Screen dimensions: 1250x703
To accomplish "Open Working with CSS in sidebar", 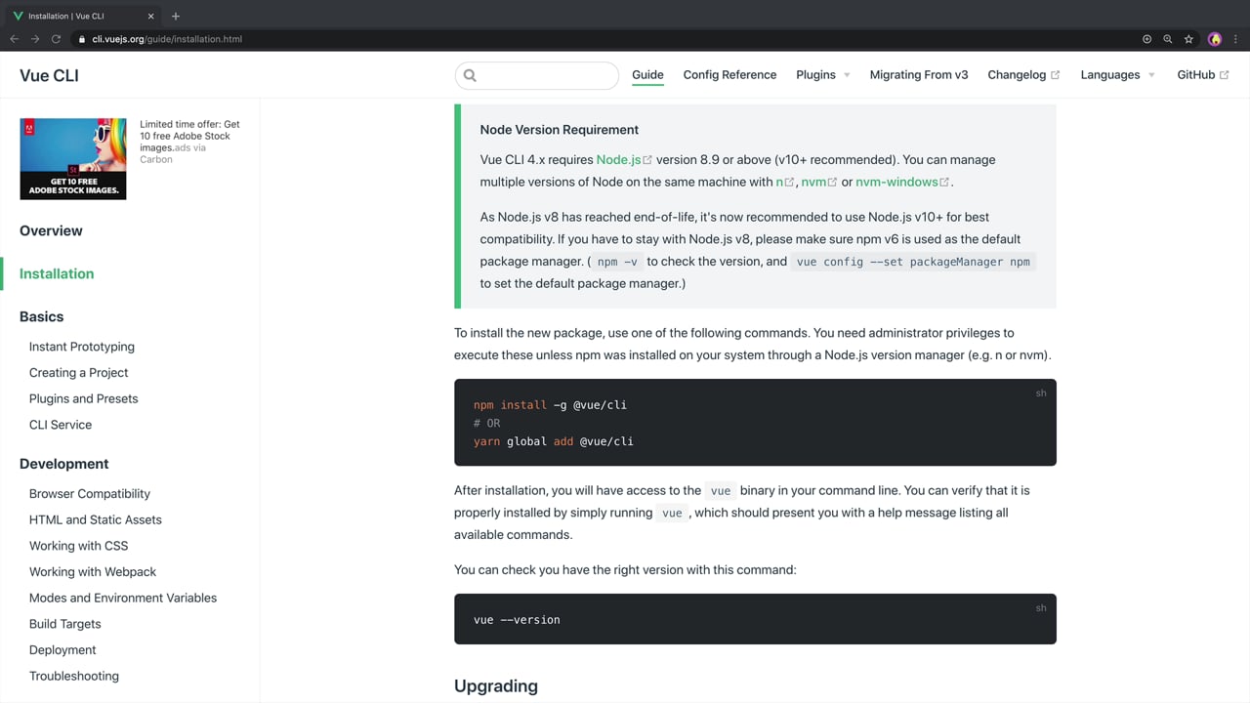I will tap(78, 546).
